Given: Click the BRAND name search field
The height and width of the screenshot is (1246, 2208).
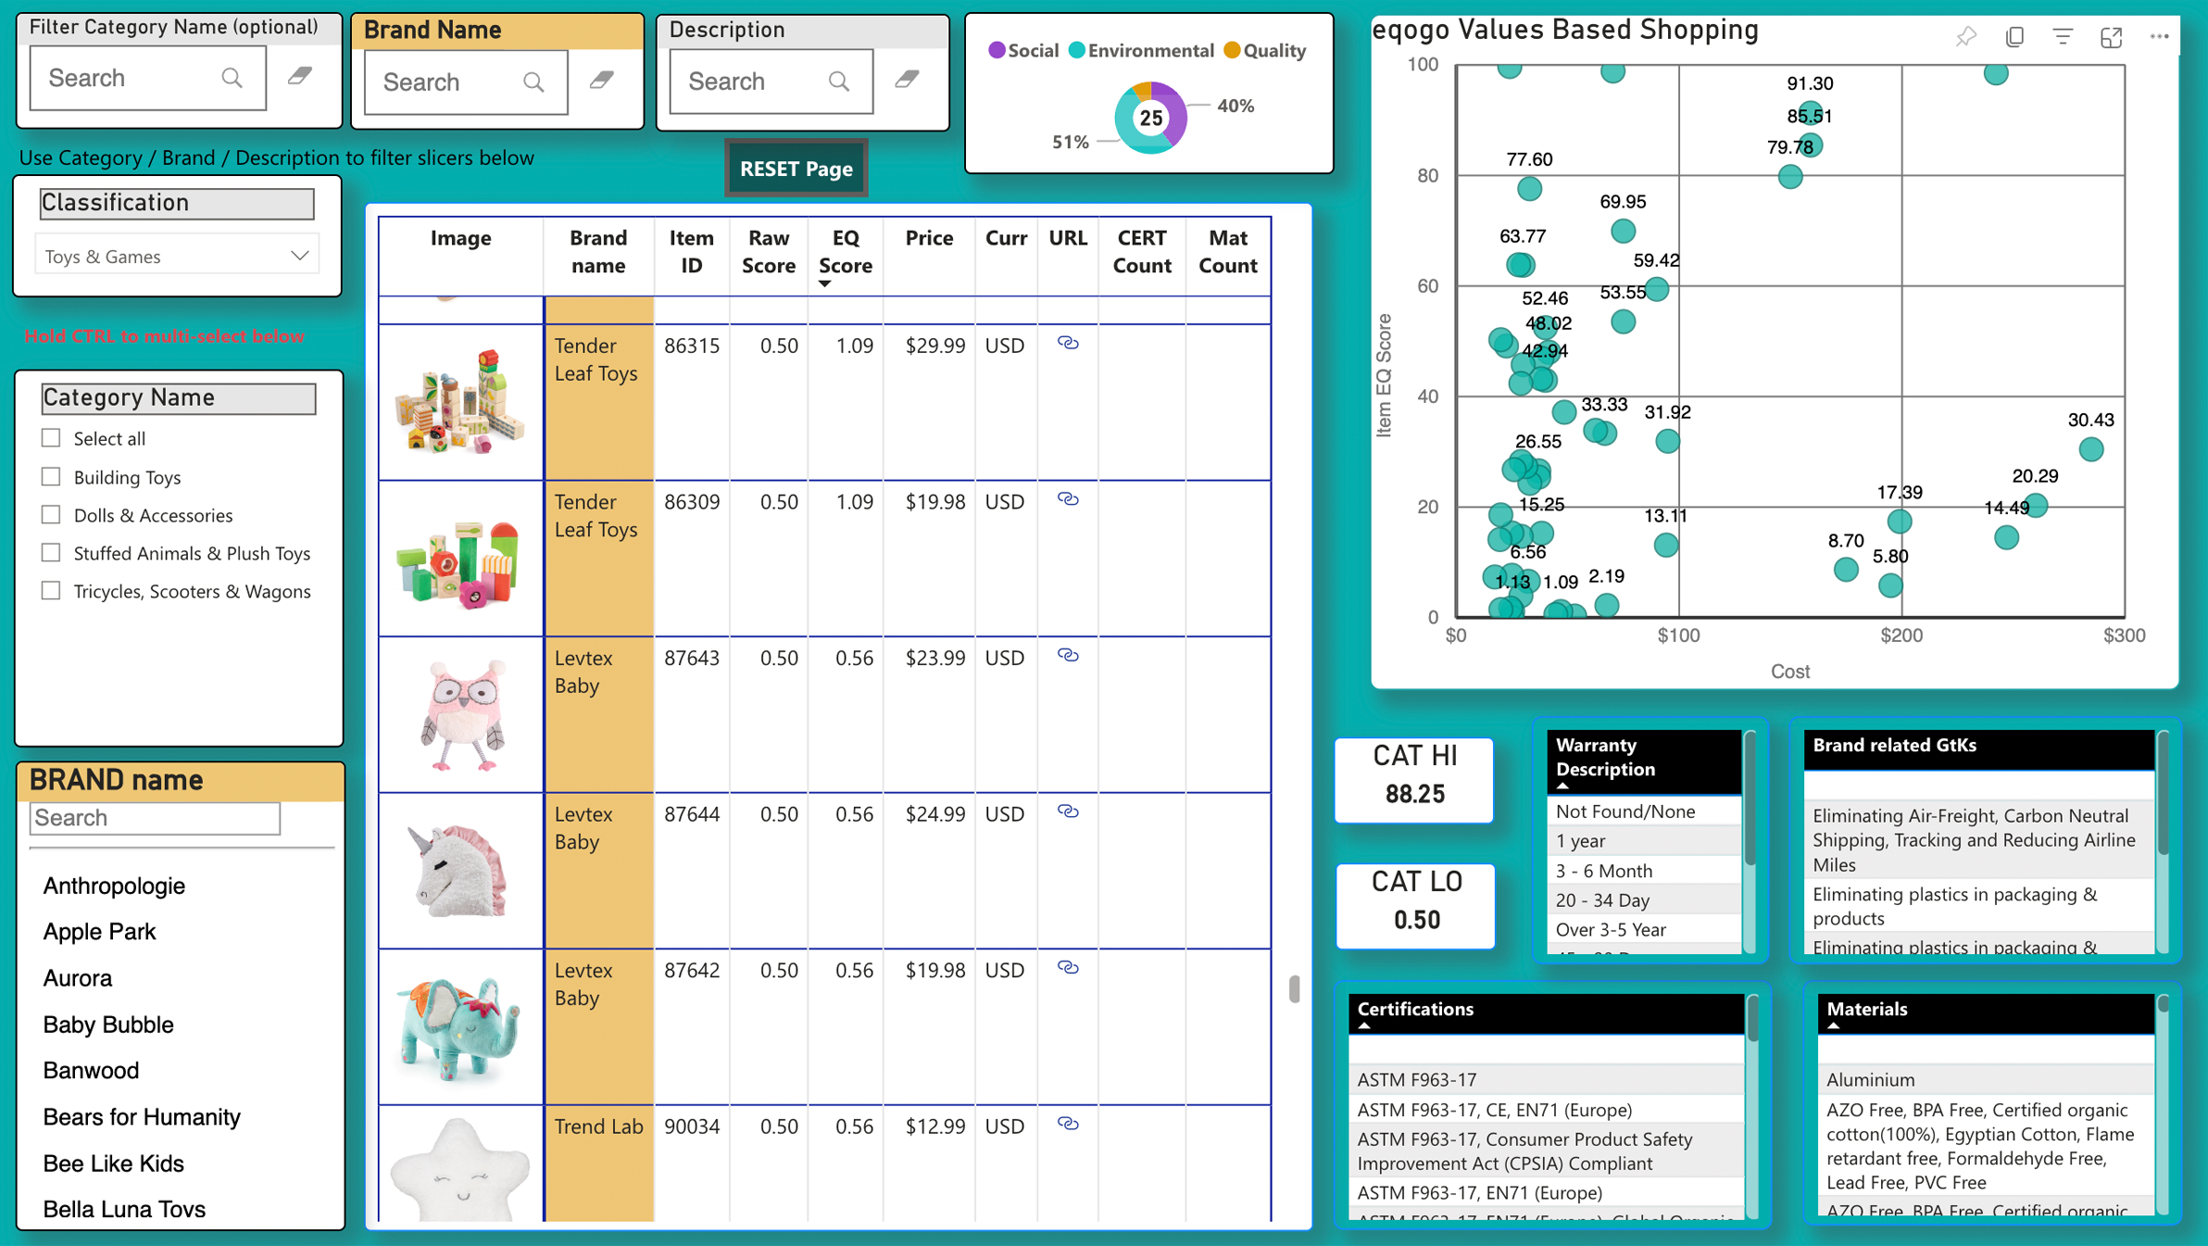Looking at the screenshot, I should pos(155,818).
